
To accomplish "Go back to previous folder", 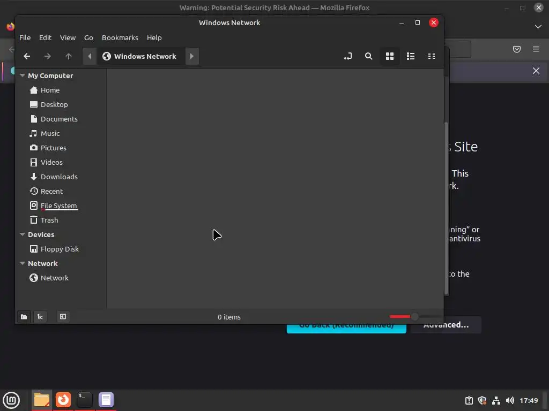I will 27,56.
